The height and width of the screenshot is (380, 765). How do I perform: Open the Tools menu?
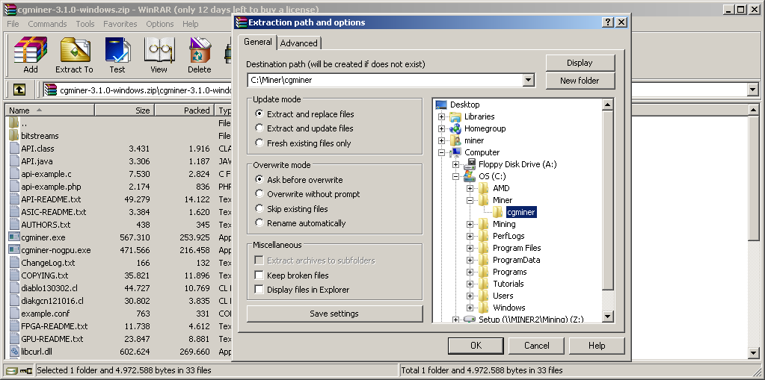pyautogui.click(x=85, y=24)
